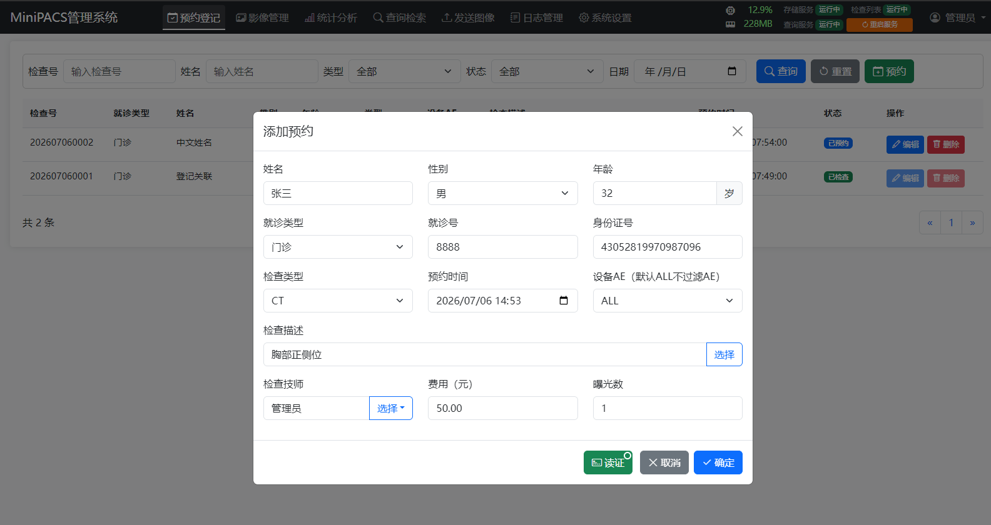Select page 1 in pagination
This screenshot has width=991, height=525.
pos(951,222)
